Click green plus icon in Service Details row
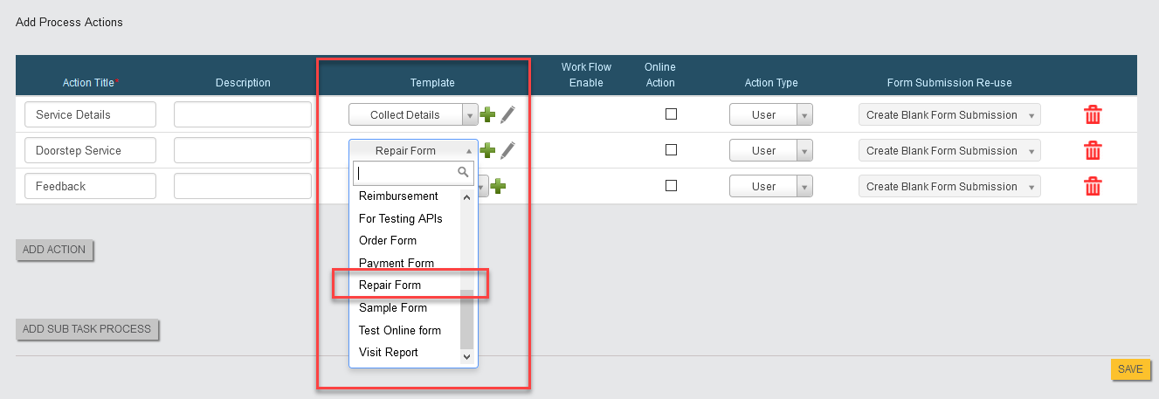1159x399 pixels. [488, 114]
